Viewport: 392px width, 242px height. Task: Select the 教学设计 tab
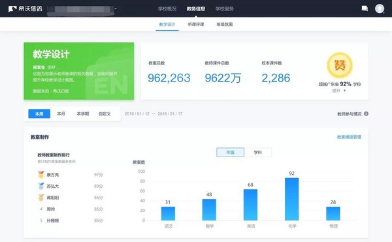(x=167, y=24)
